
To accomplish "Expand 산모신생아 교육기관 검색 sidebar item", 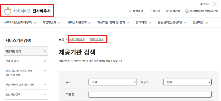I will [x=26, y=85].
